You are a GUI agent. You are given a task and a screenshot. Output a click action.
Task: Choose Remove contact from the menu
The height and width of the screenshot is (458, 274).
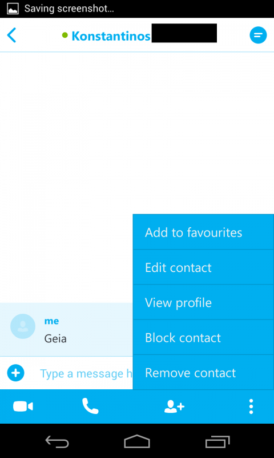click(203, 372)
